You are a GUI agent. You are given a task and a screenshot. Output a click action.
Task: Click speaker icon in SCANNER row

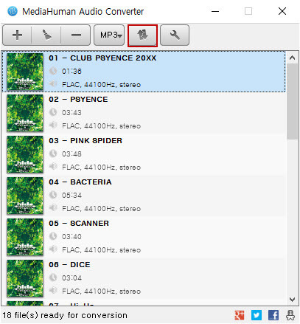point(53,249)
